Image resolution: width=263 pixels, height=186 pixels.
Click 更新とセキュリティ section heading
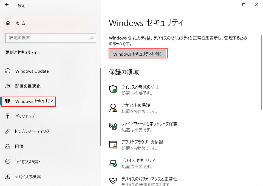point(21,52)
